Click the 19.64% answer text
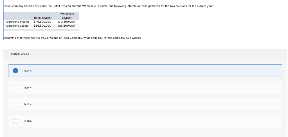This screenshot has height=137, width=288. 28,88
